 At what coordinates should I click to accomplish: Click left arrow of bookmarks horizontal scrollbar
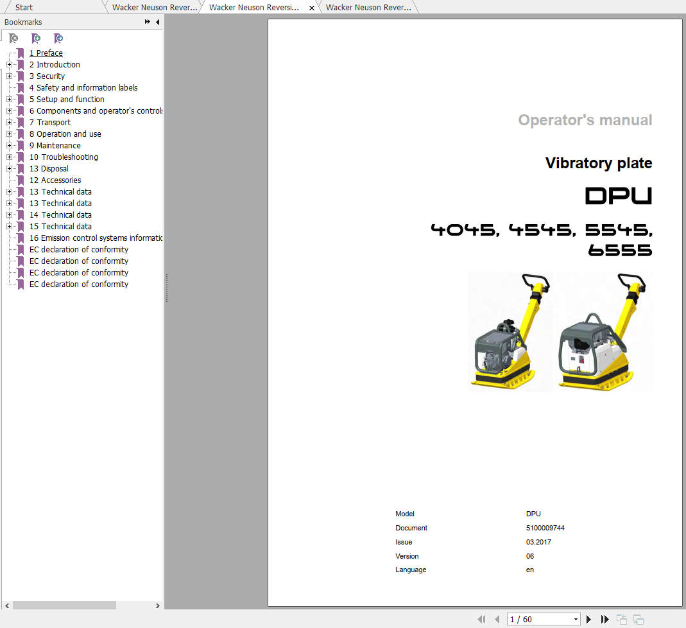(7, 606)
